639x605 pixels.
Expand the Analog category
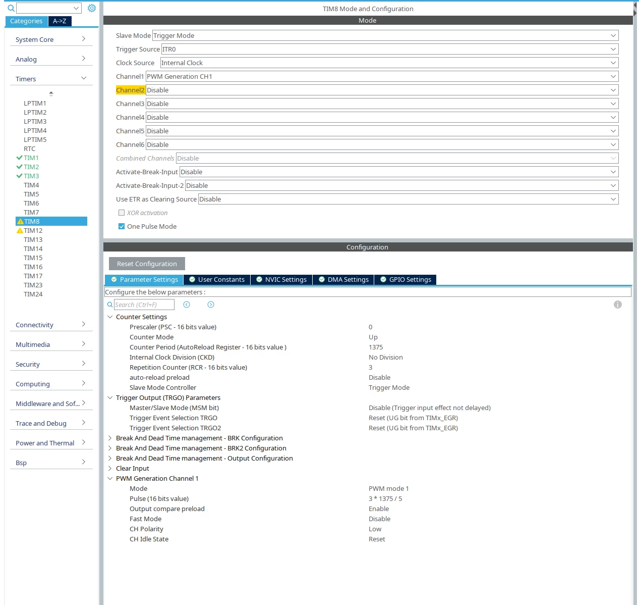pos(51,59)
